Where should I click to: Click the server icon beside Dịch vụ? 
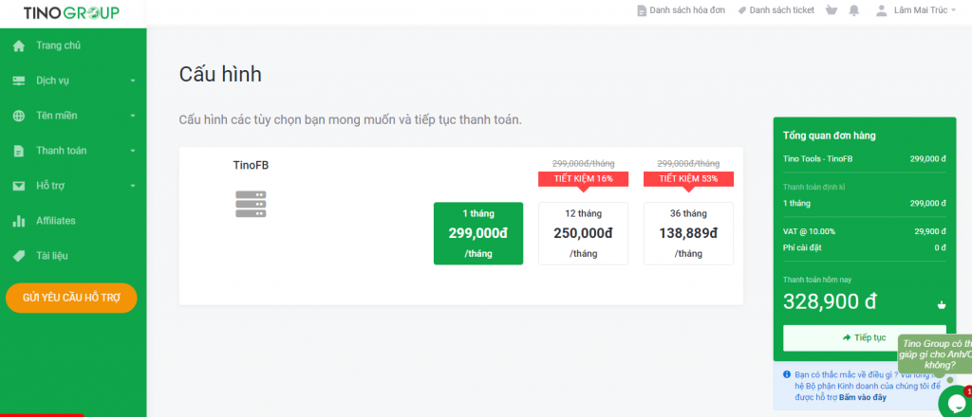[x=19, y=81]
